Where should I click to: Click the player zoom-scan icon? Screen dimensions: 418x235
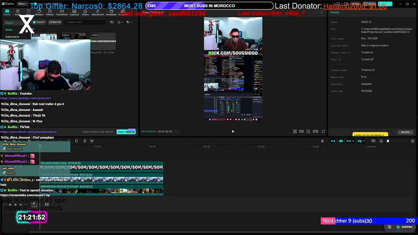(x=308, y=132)
